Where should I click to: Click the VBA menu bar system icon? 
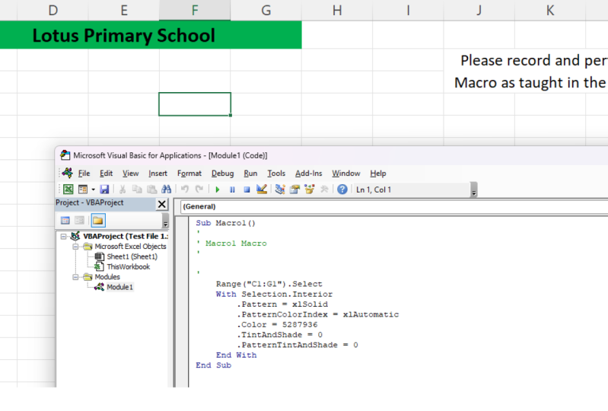pyautogui.click(x=68, y=173)
